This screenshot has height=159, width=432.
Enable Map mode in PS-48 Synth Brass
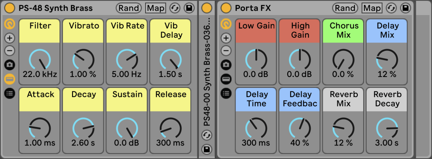pyautogui.click(x=156, y=8)
